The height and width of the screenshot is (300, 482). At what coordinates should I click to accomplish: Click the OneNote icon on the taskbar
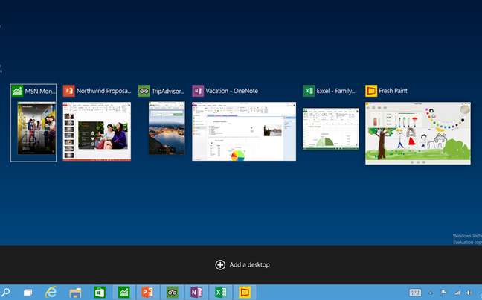click(x=196, y=293)
